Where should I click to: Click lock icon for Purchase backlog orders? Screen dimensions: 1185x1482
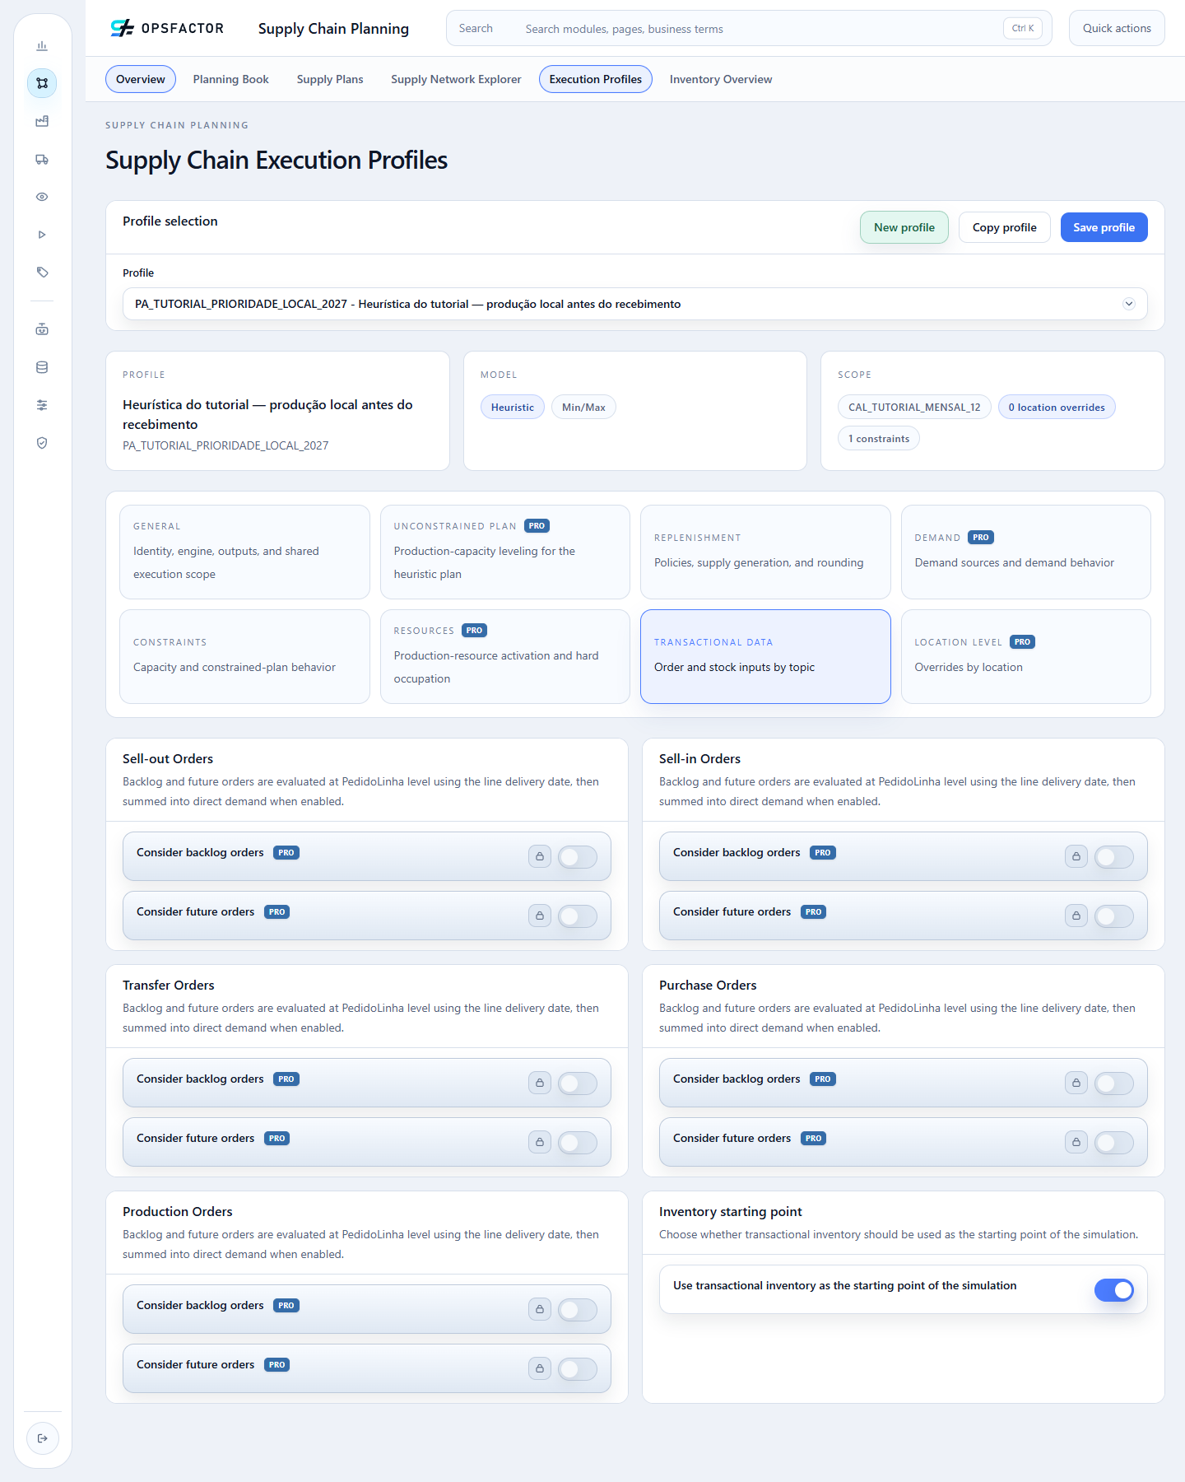[1076, 1083]
